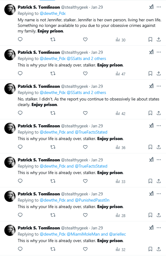Retweet the tweet with 32 views
Viewport: 166px width, 256px height.
tap(53, 249)
